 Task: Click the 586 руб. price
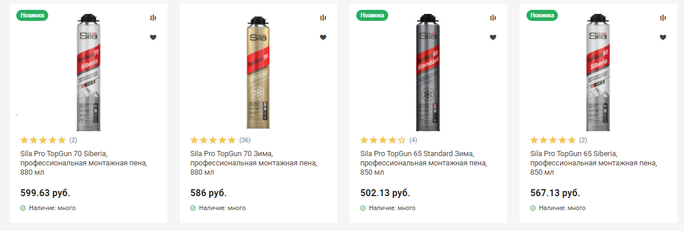(209, 193)
